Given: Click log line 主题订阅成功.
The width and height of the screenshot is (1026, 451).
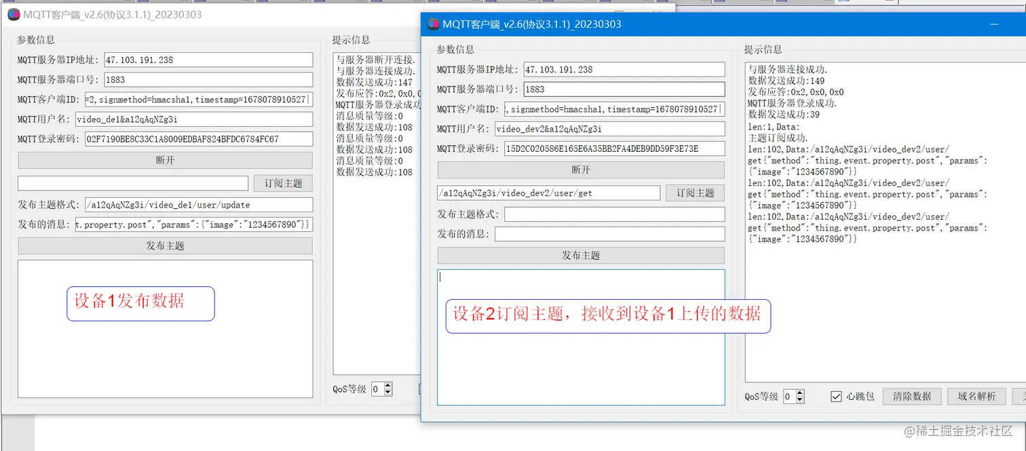Looking at the screenshot, I should coord(778,138).
